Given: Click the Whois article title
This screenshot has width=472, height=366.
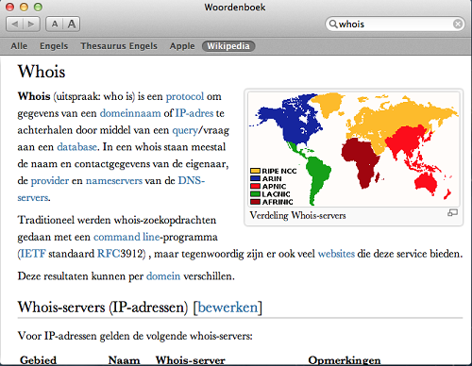Looking at the screenshot, I should click(42, 72).
